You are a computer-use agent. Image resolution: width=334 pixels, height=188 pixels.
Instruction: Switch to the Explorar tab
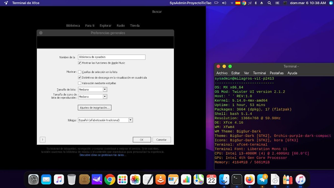click(105, 26)
